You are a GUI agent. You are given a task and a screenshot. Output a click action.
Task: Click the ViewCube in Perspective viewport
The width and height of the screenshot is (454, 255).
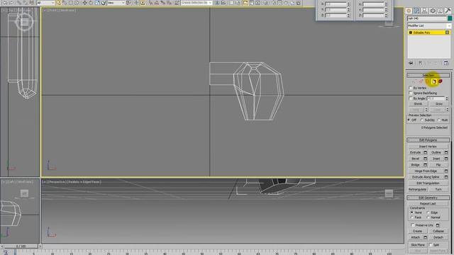(x=389, y=193)
